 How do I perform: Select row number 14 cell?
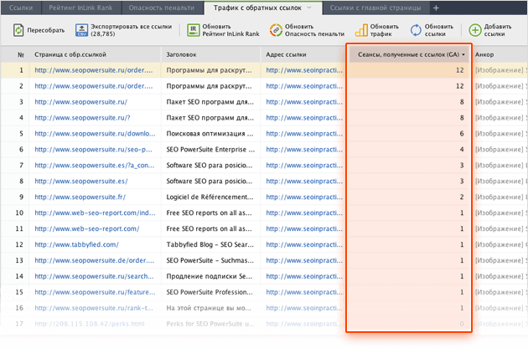(x=19, y=276)
